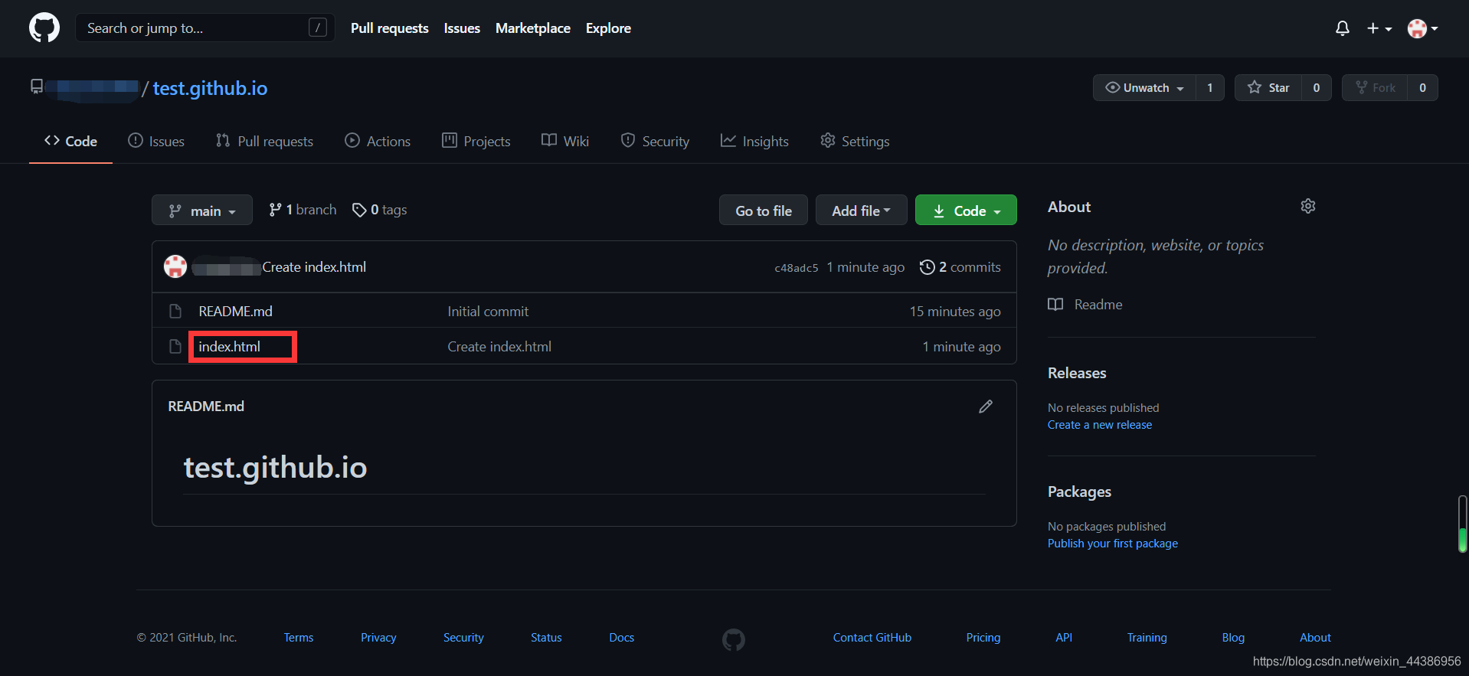This screenshot has height=676, width=1469.
Task: Click the watchers count of 1
Action: 1210,88
